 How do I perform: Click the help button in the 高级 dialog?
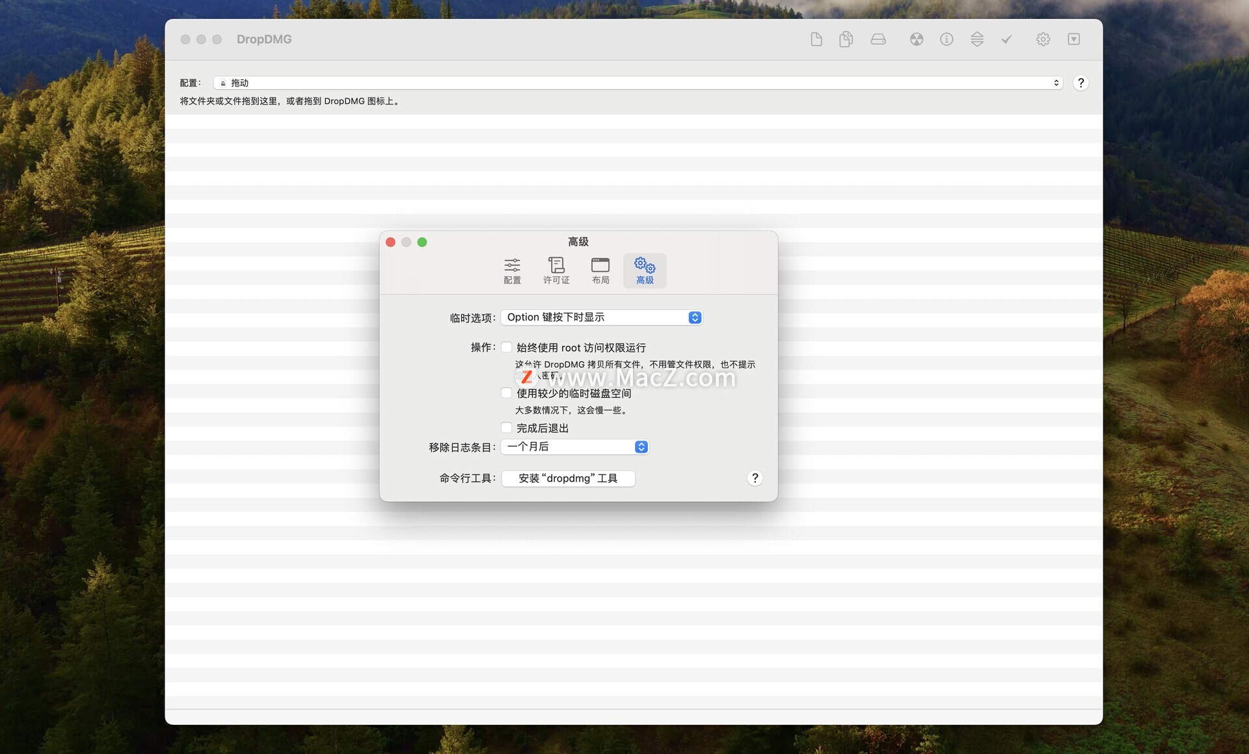(x=755, y=478)
